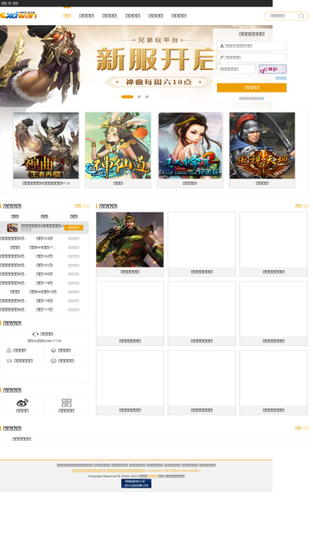Click the circled more icon beside the server list heading
This screenshot has height=556, width=313.
86,206
